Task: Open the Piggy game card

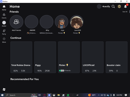Action: [x=45, y=57]
